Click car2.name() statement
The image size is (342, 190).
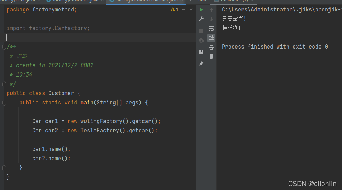tap(51, 159)
